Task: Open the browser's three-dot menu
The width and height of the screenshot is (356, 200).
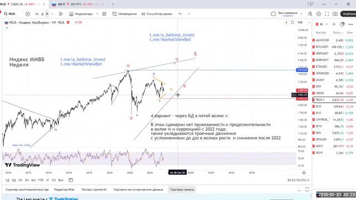Action: click(x=324, y=4)
